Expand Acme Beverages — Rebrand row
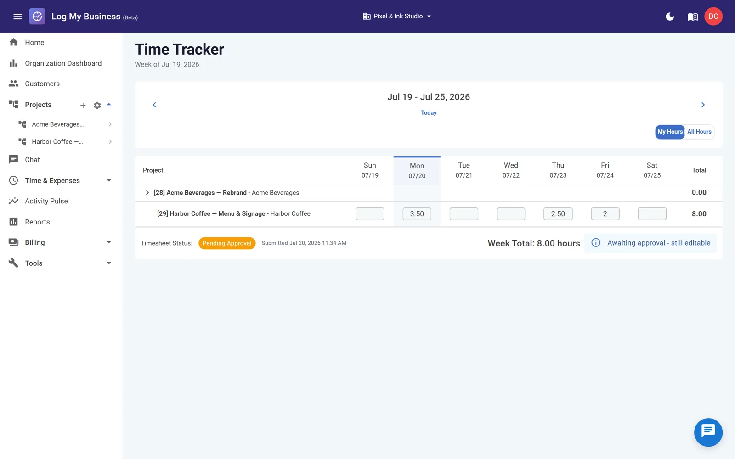This screenshot has height=459, width=735. tap(147, 193)
